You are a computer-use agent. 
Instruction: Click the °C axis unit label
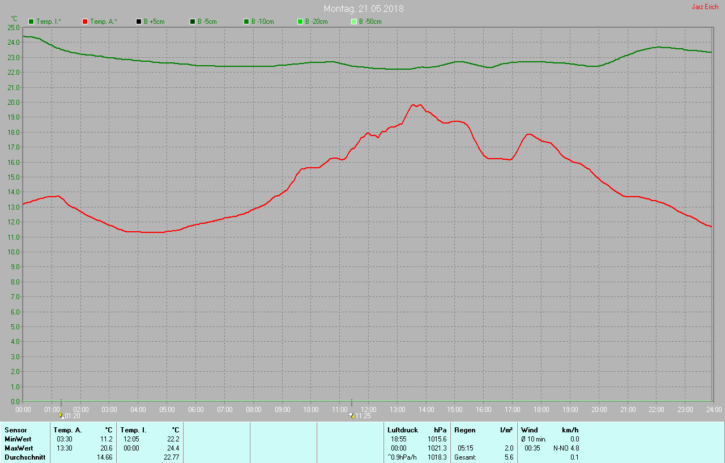(14, 19)
